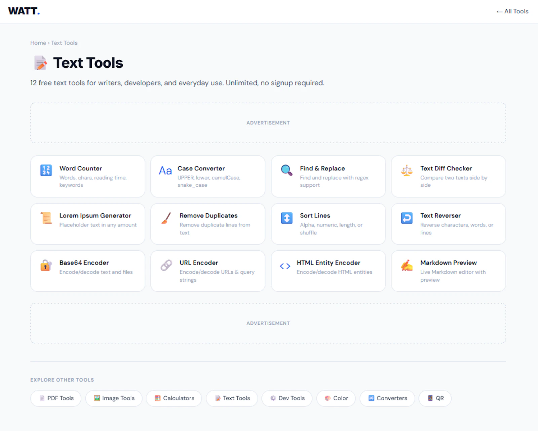Image resolution: width=538 pixels, height=431 pixels.
Task: Open the Base64 Encoder title
Action: (84, 263)
